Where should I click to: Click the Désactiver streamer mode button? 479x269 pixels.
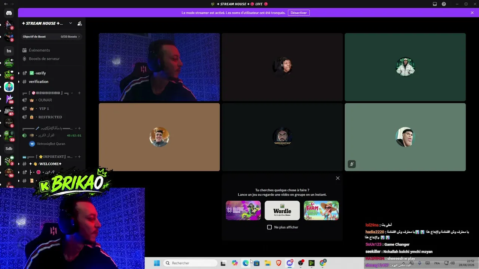pos(299,13)
